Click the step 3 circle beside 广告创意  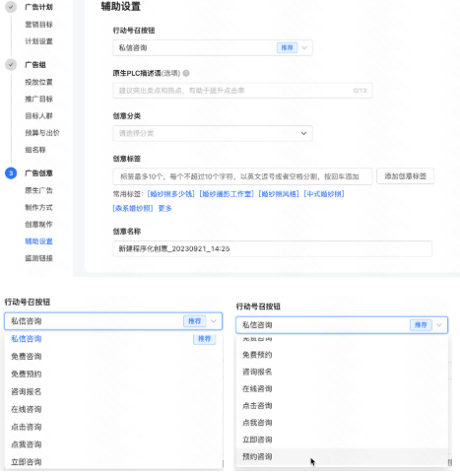11,173
